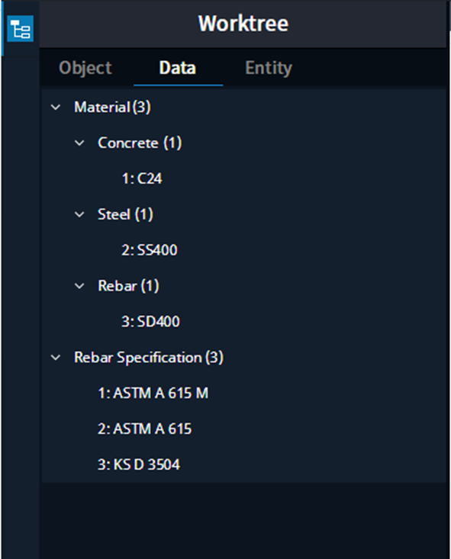
Task: Select 3: KS D 3504 specification
Action: (139, 464)
